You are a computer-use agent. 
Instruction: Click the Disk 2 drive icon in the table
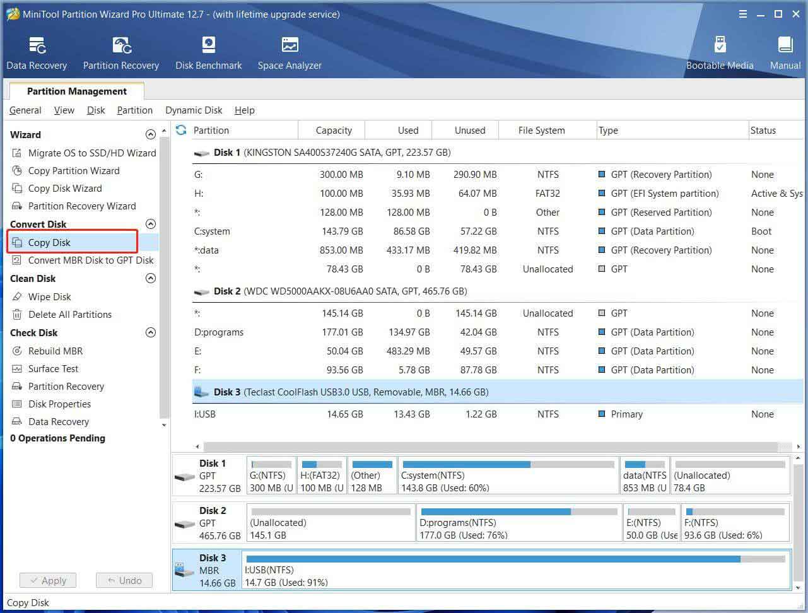point(201,291)
